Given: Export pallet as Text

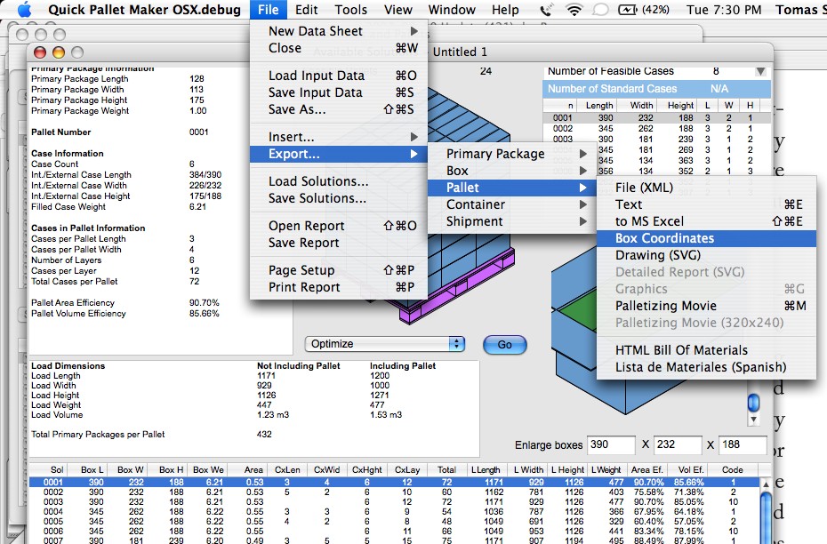Looking at the screenshot, I should (x=706, y=204).
